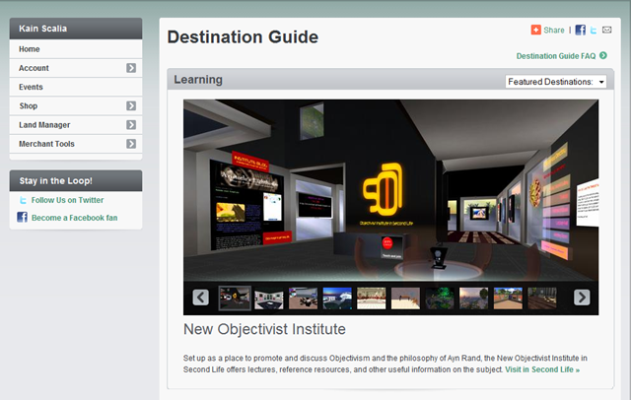Share via the Twitter bird icon
The height and width of the screenshot is (400, 631).
(x=594, y=31)
